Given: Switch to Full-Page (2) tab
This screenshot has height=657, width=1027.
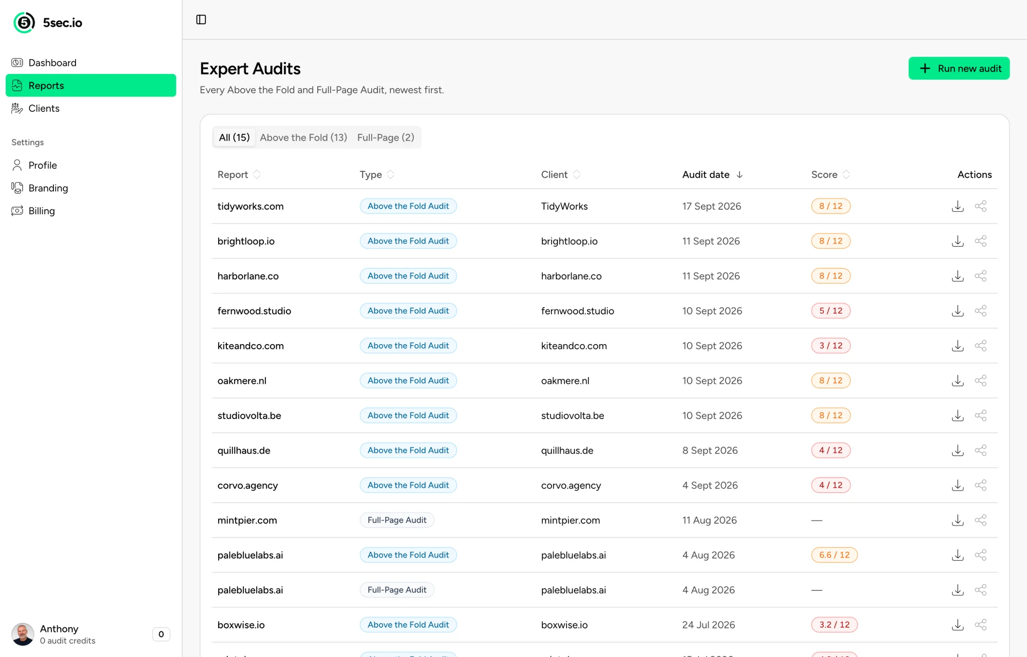Looking at the screenshot, I should (386, 137).
